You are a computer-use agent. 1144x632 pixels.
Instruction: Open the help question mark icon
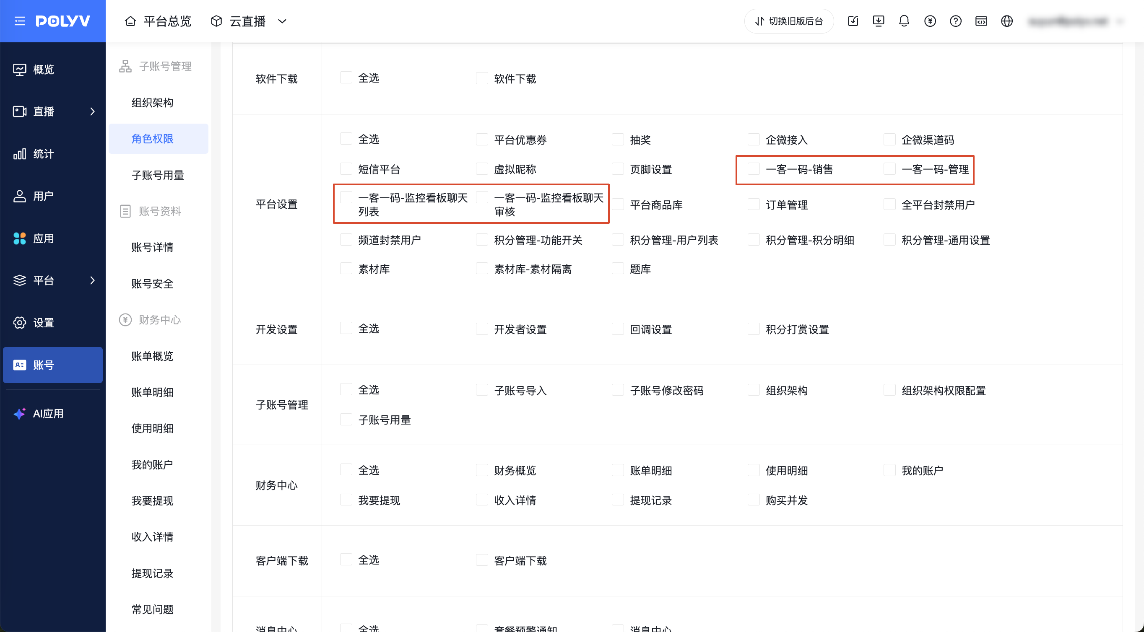point(956,21)
